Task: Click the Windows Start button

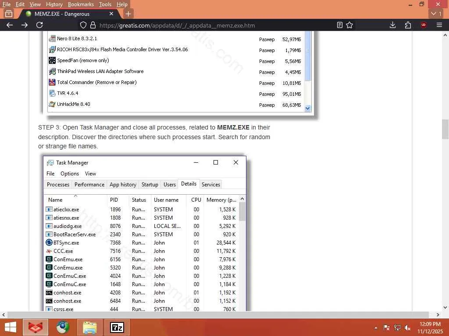Action: coord(11,327)
